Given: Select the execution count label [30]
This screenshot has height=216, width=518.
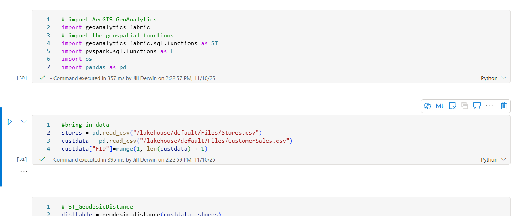Looking at the screenshot, I should coord(22,78).
